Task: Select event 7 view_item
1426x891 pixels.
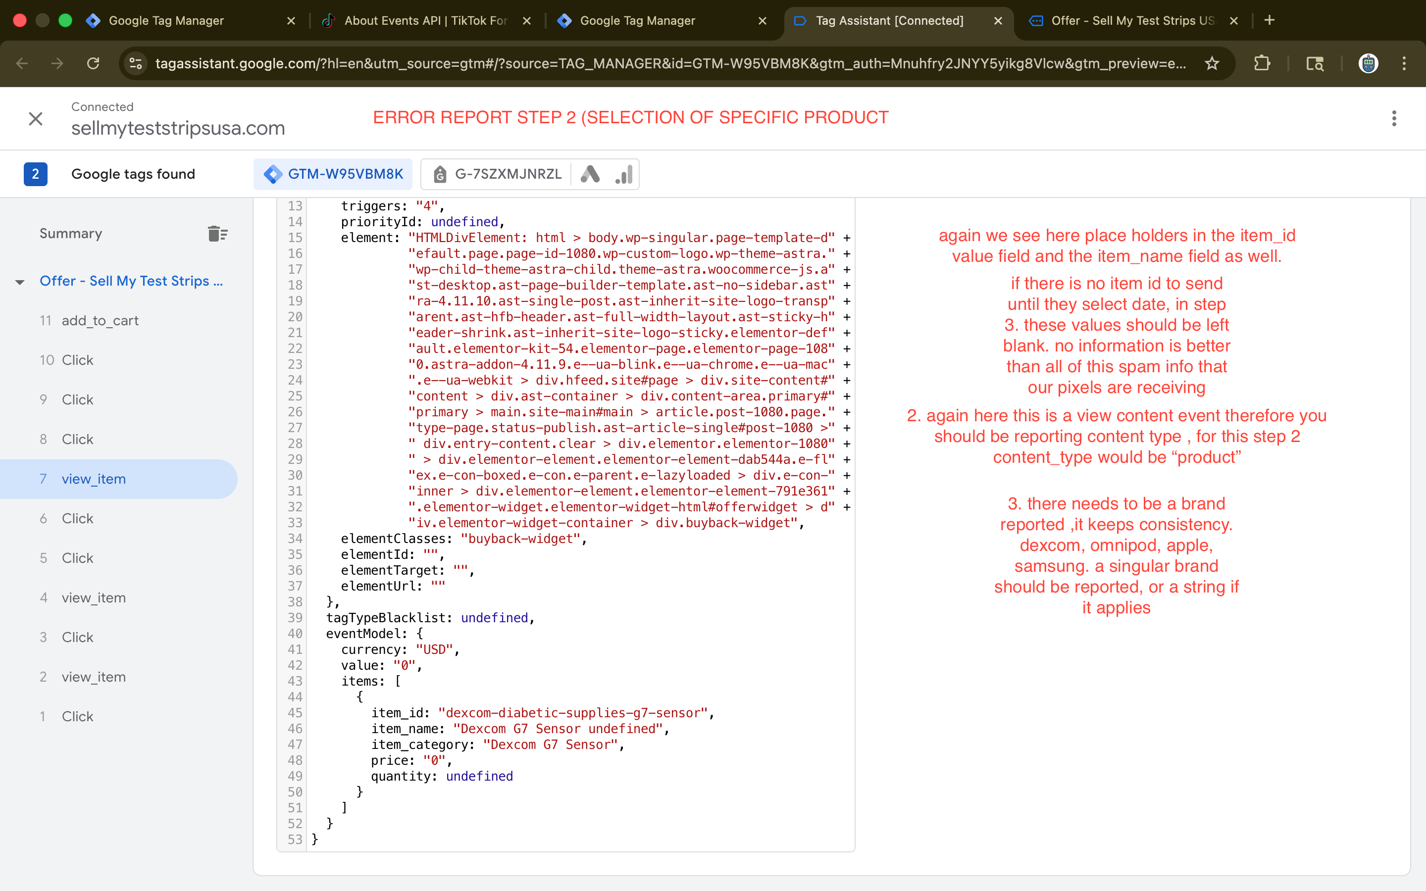Action: click(x=118, y=479)
